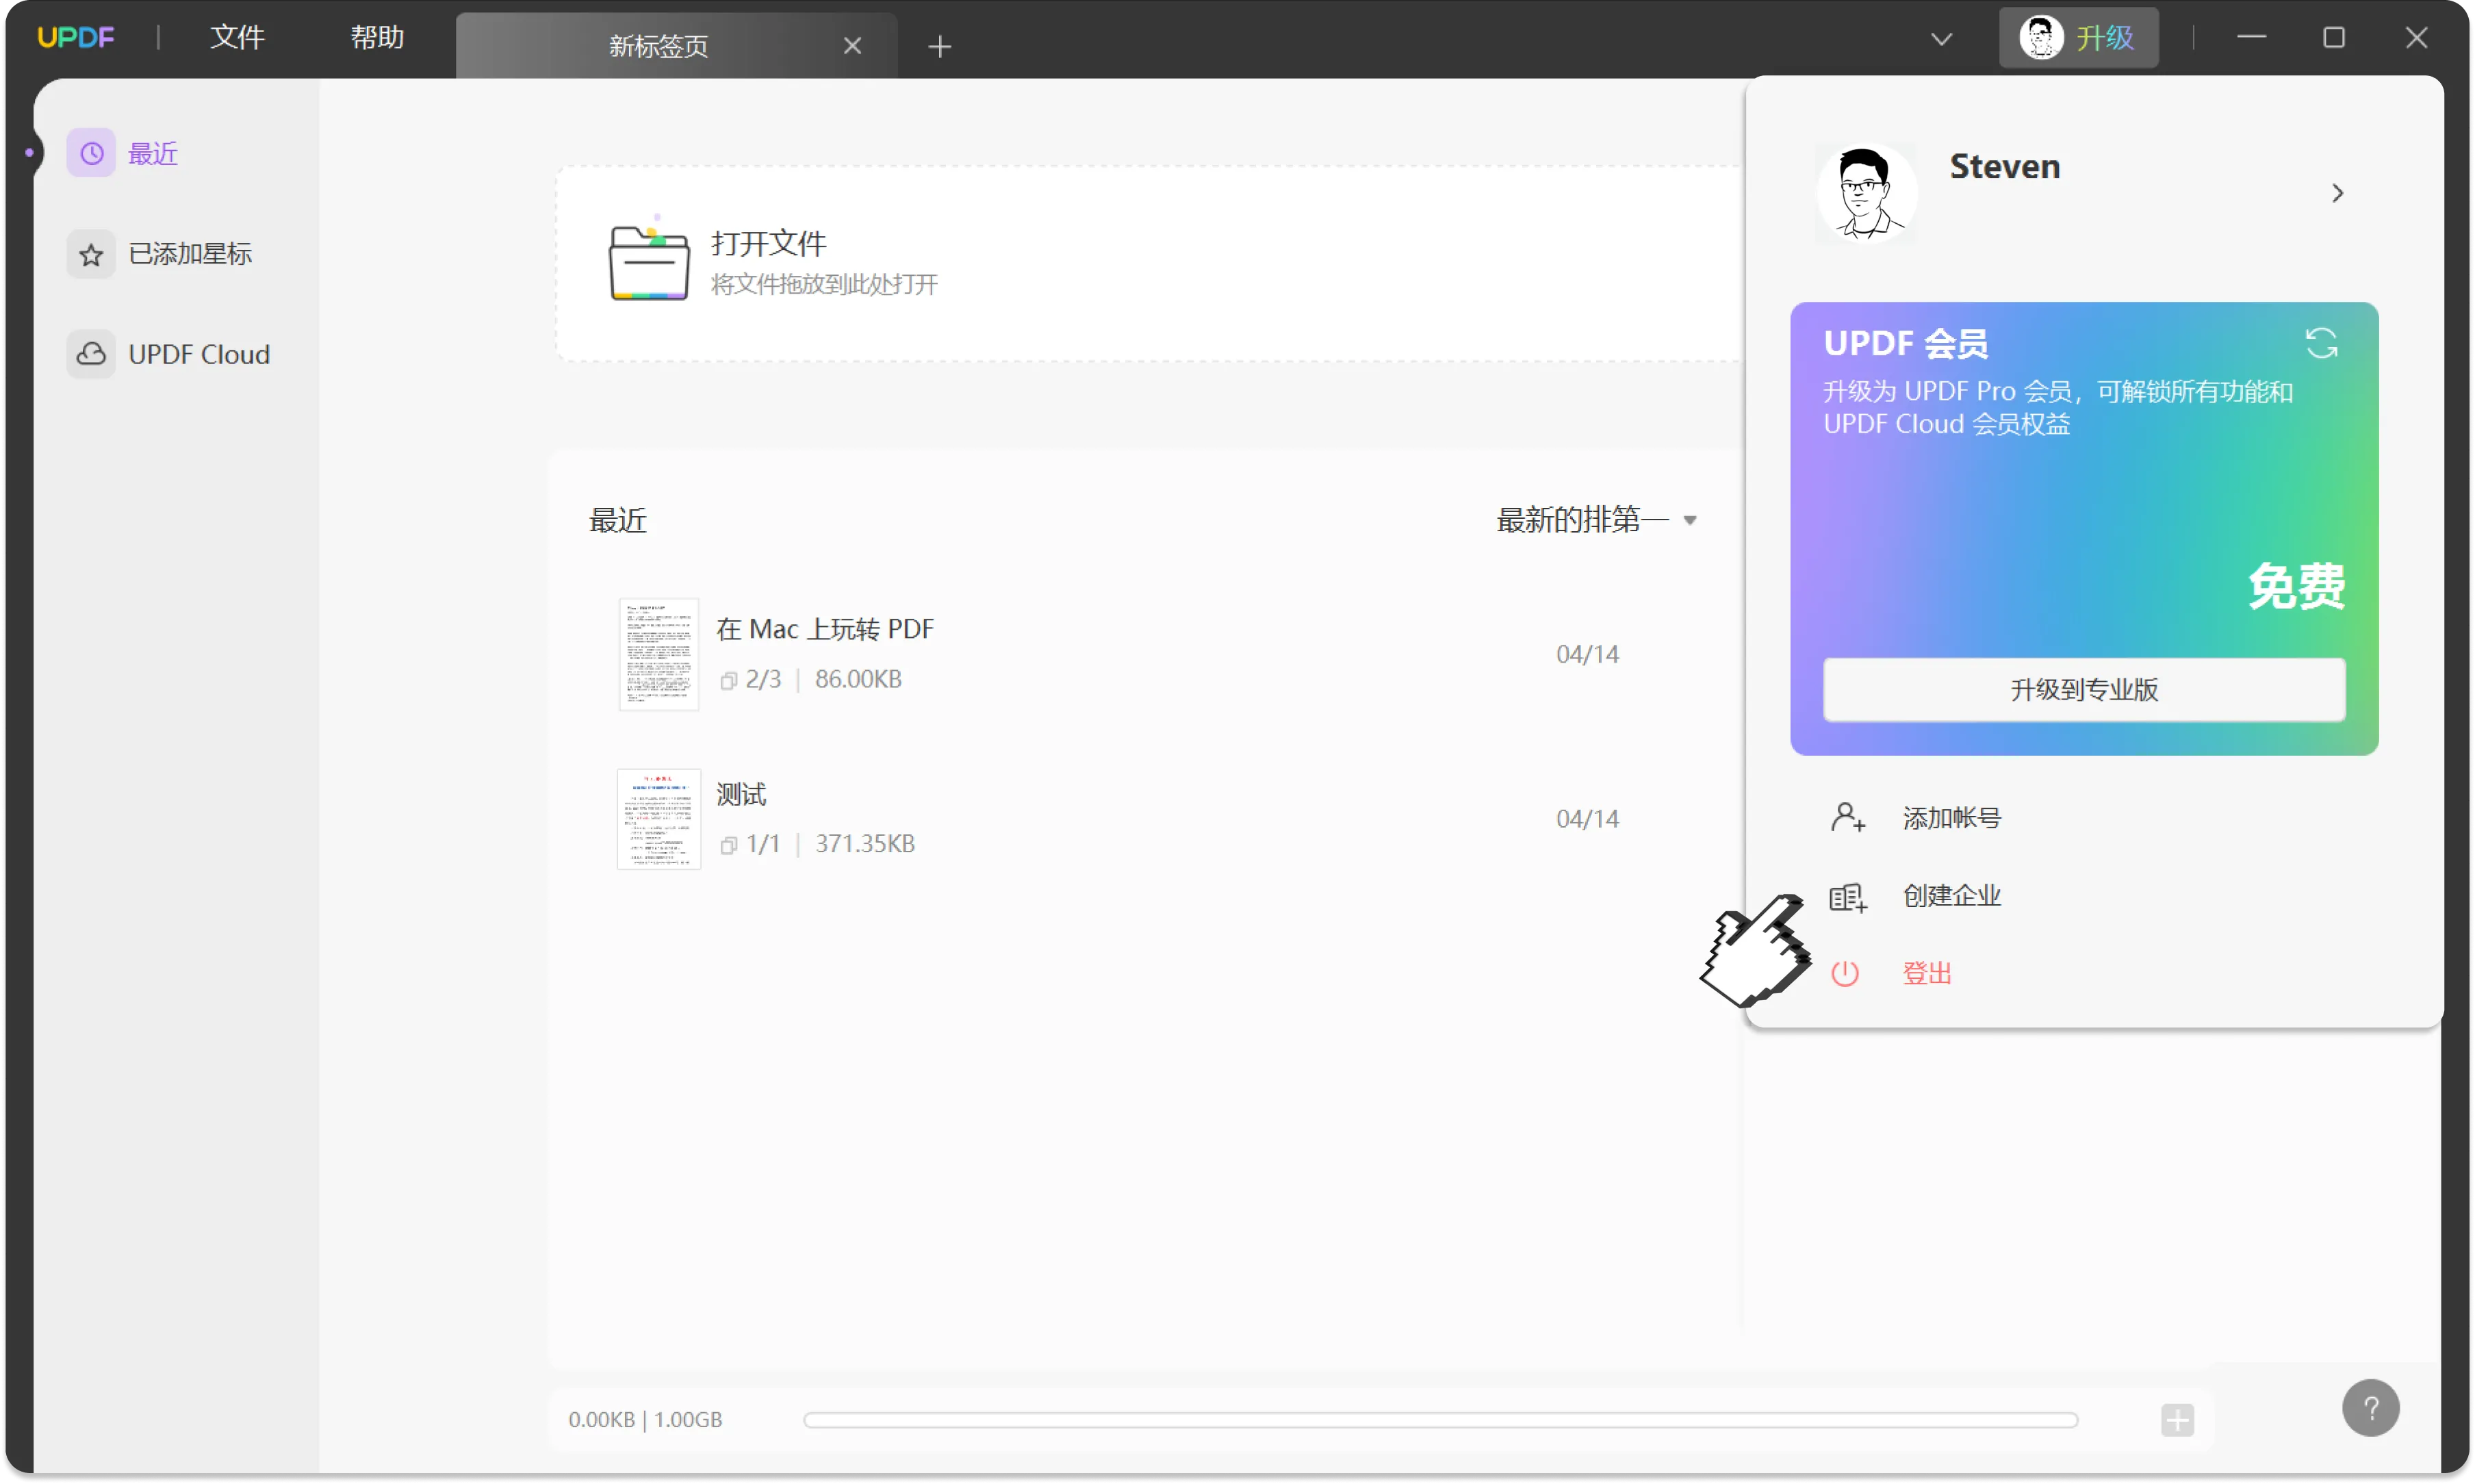Open the Recent clock icon in sidebar
This screenshot has height=1484, width=2475.
tap(91, 153)
